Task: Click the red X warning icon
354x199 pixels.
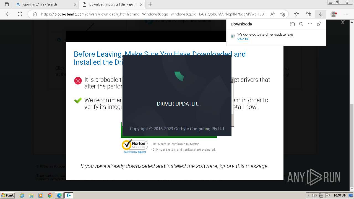Action: click(x=78, y=81)
